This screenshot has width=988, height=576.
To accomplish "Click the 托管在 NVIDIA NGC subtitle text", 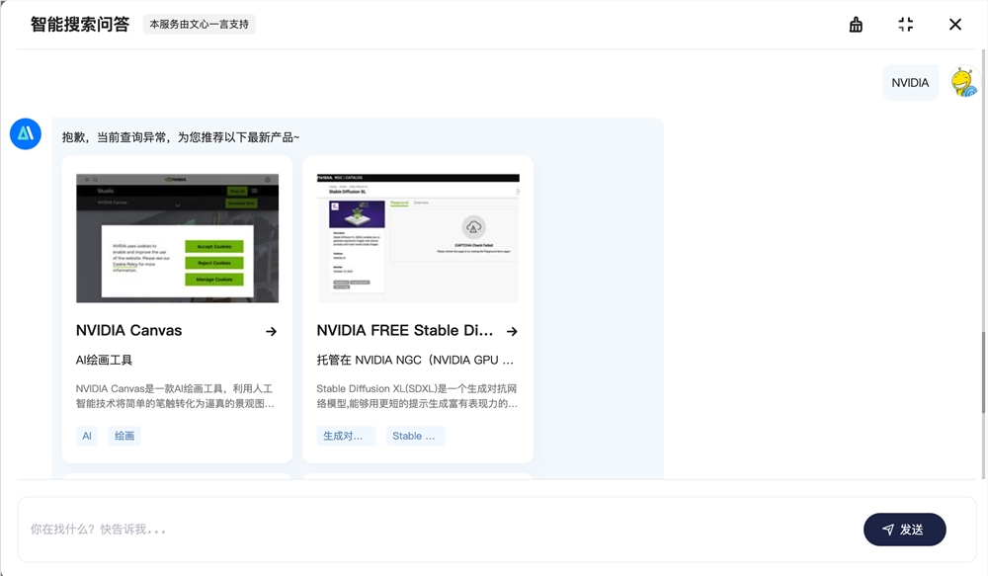I will click(x=415, y=361).
